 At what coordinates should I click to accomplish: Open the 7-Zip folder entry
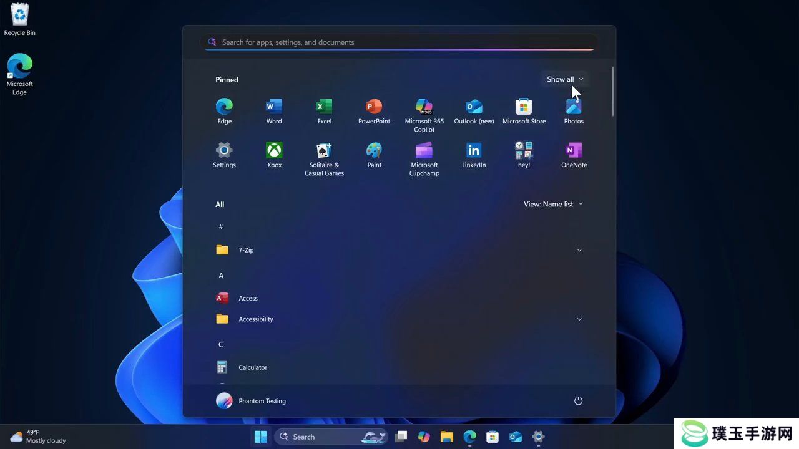tap(399, 250)
